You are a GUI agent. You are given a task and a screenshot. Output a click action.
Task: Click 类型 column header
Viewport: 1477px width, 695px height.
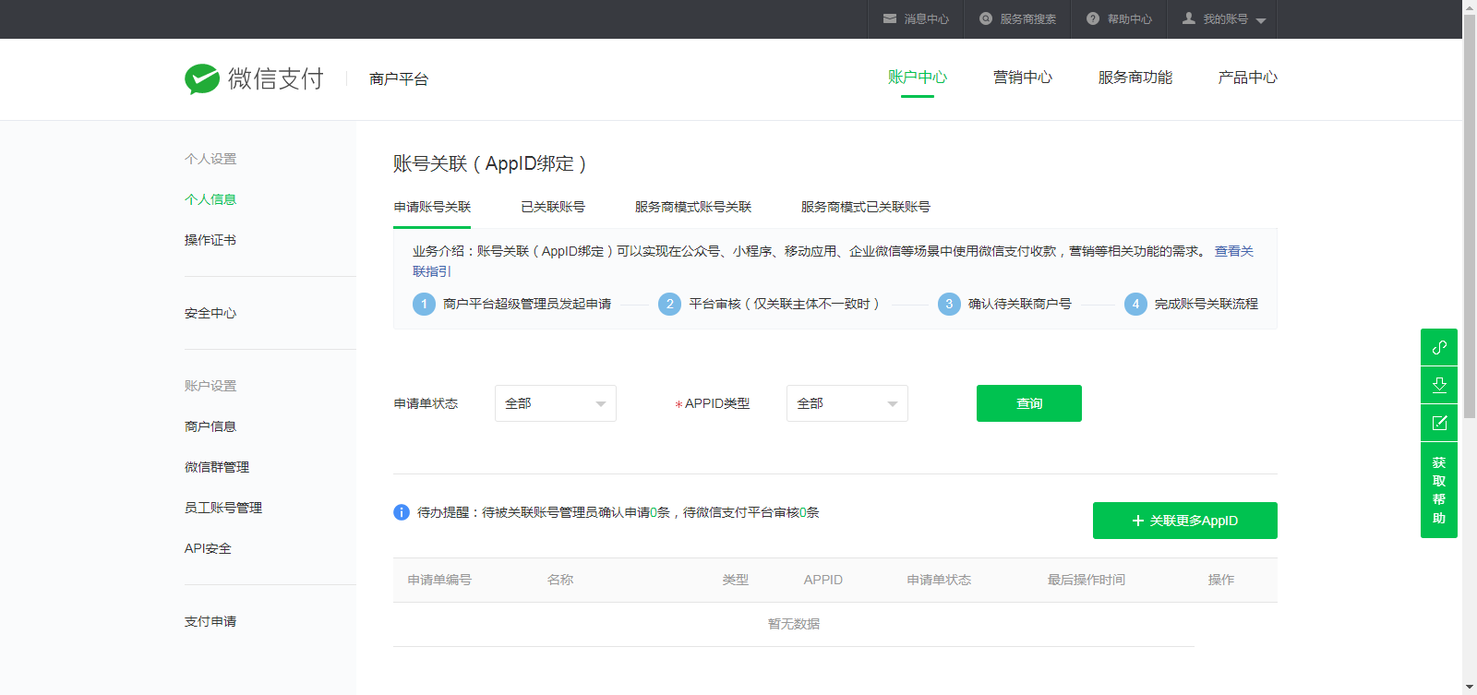coord(736,580)
